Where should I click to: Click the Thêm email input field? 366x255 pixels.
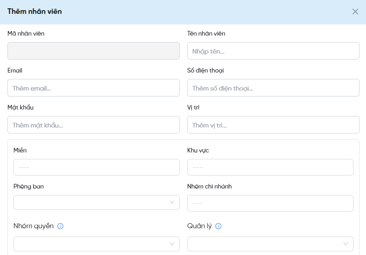pyautogui.click(x=93, y=88)
